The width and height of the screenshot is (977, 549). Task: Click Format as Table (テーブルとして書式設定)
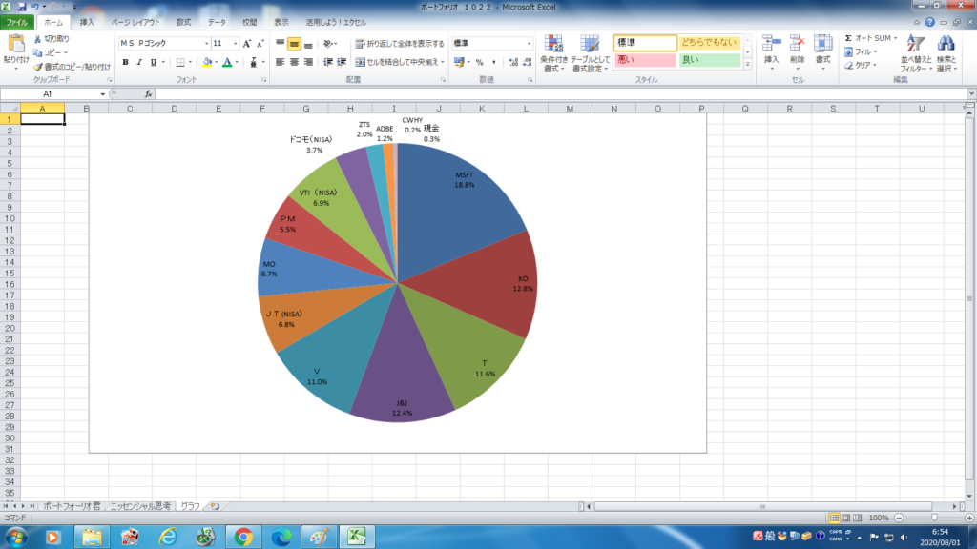pyautogui.click(x=590, y=53)
